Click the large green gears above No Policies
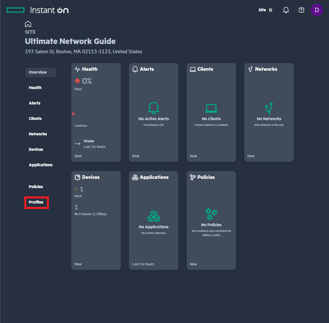The width and height of the screenshot is (329, 323). coord(211,214)
